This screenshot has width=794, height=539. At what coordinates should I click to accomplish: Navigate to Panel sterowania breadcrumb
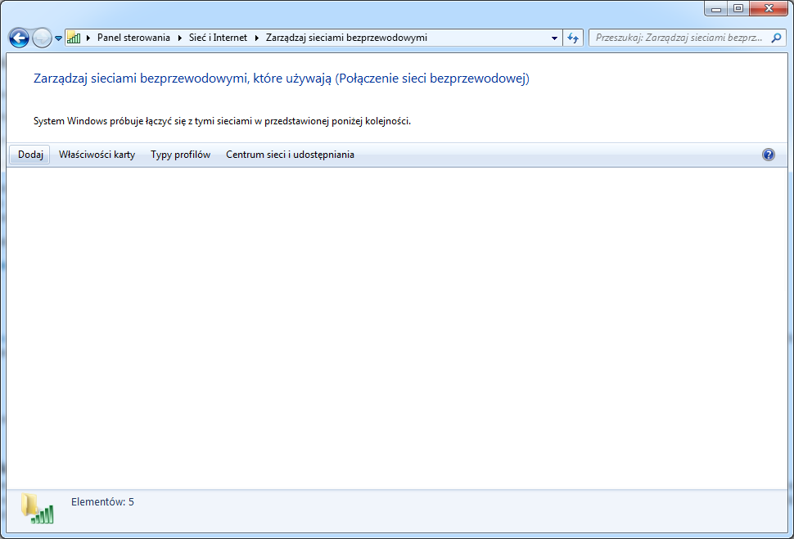(x=133, y=38)
